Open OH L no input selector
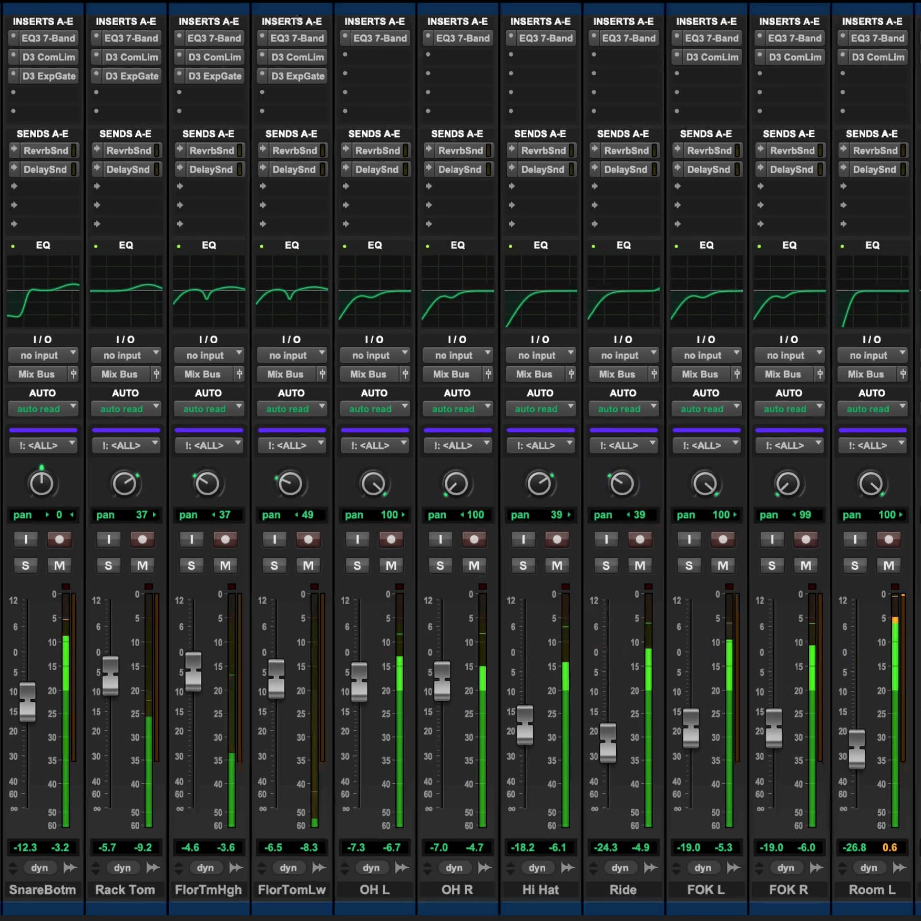921x921 pixels. point(375,355)
